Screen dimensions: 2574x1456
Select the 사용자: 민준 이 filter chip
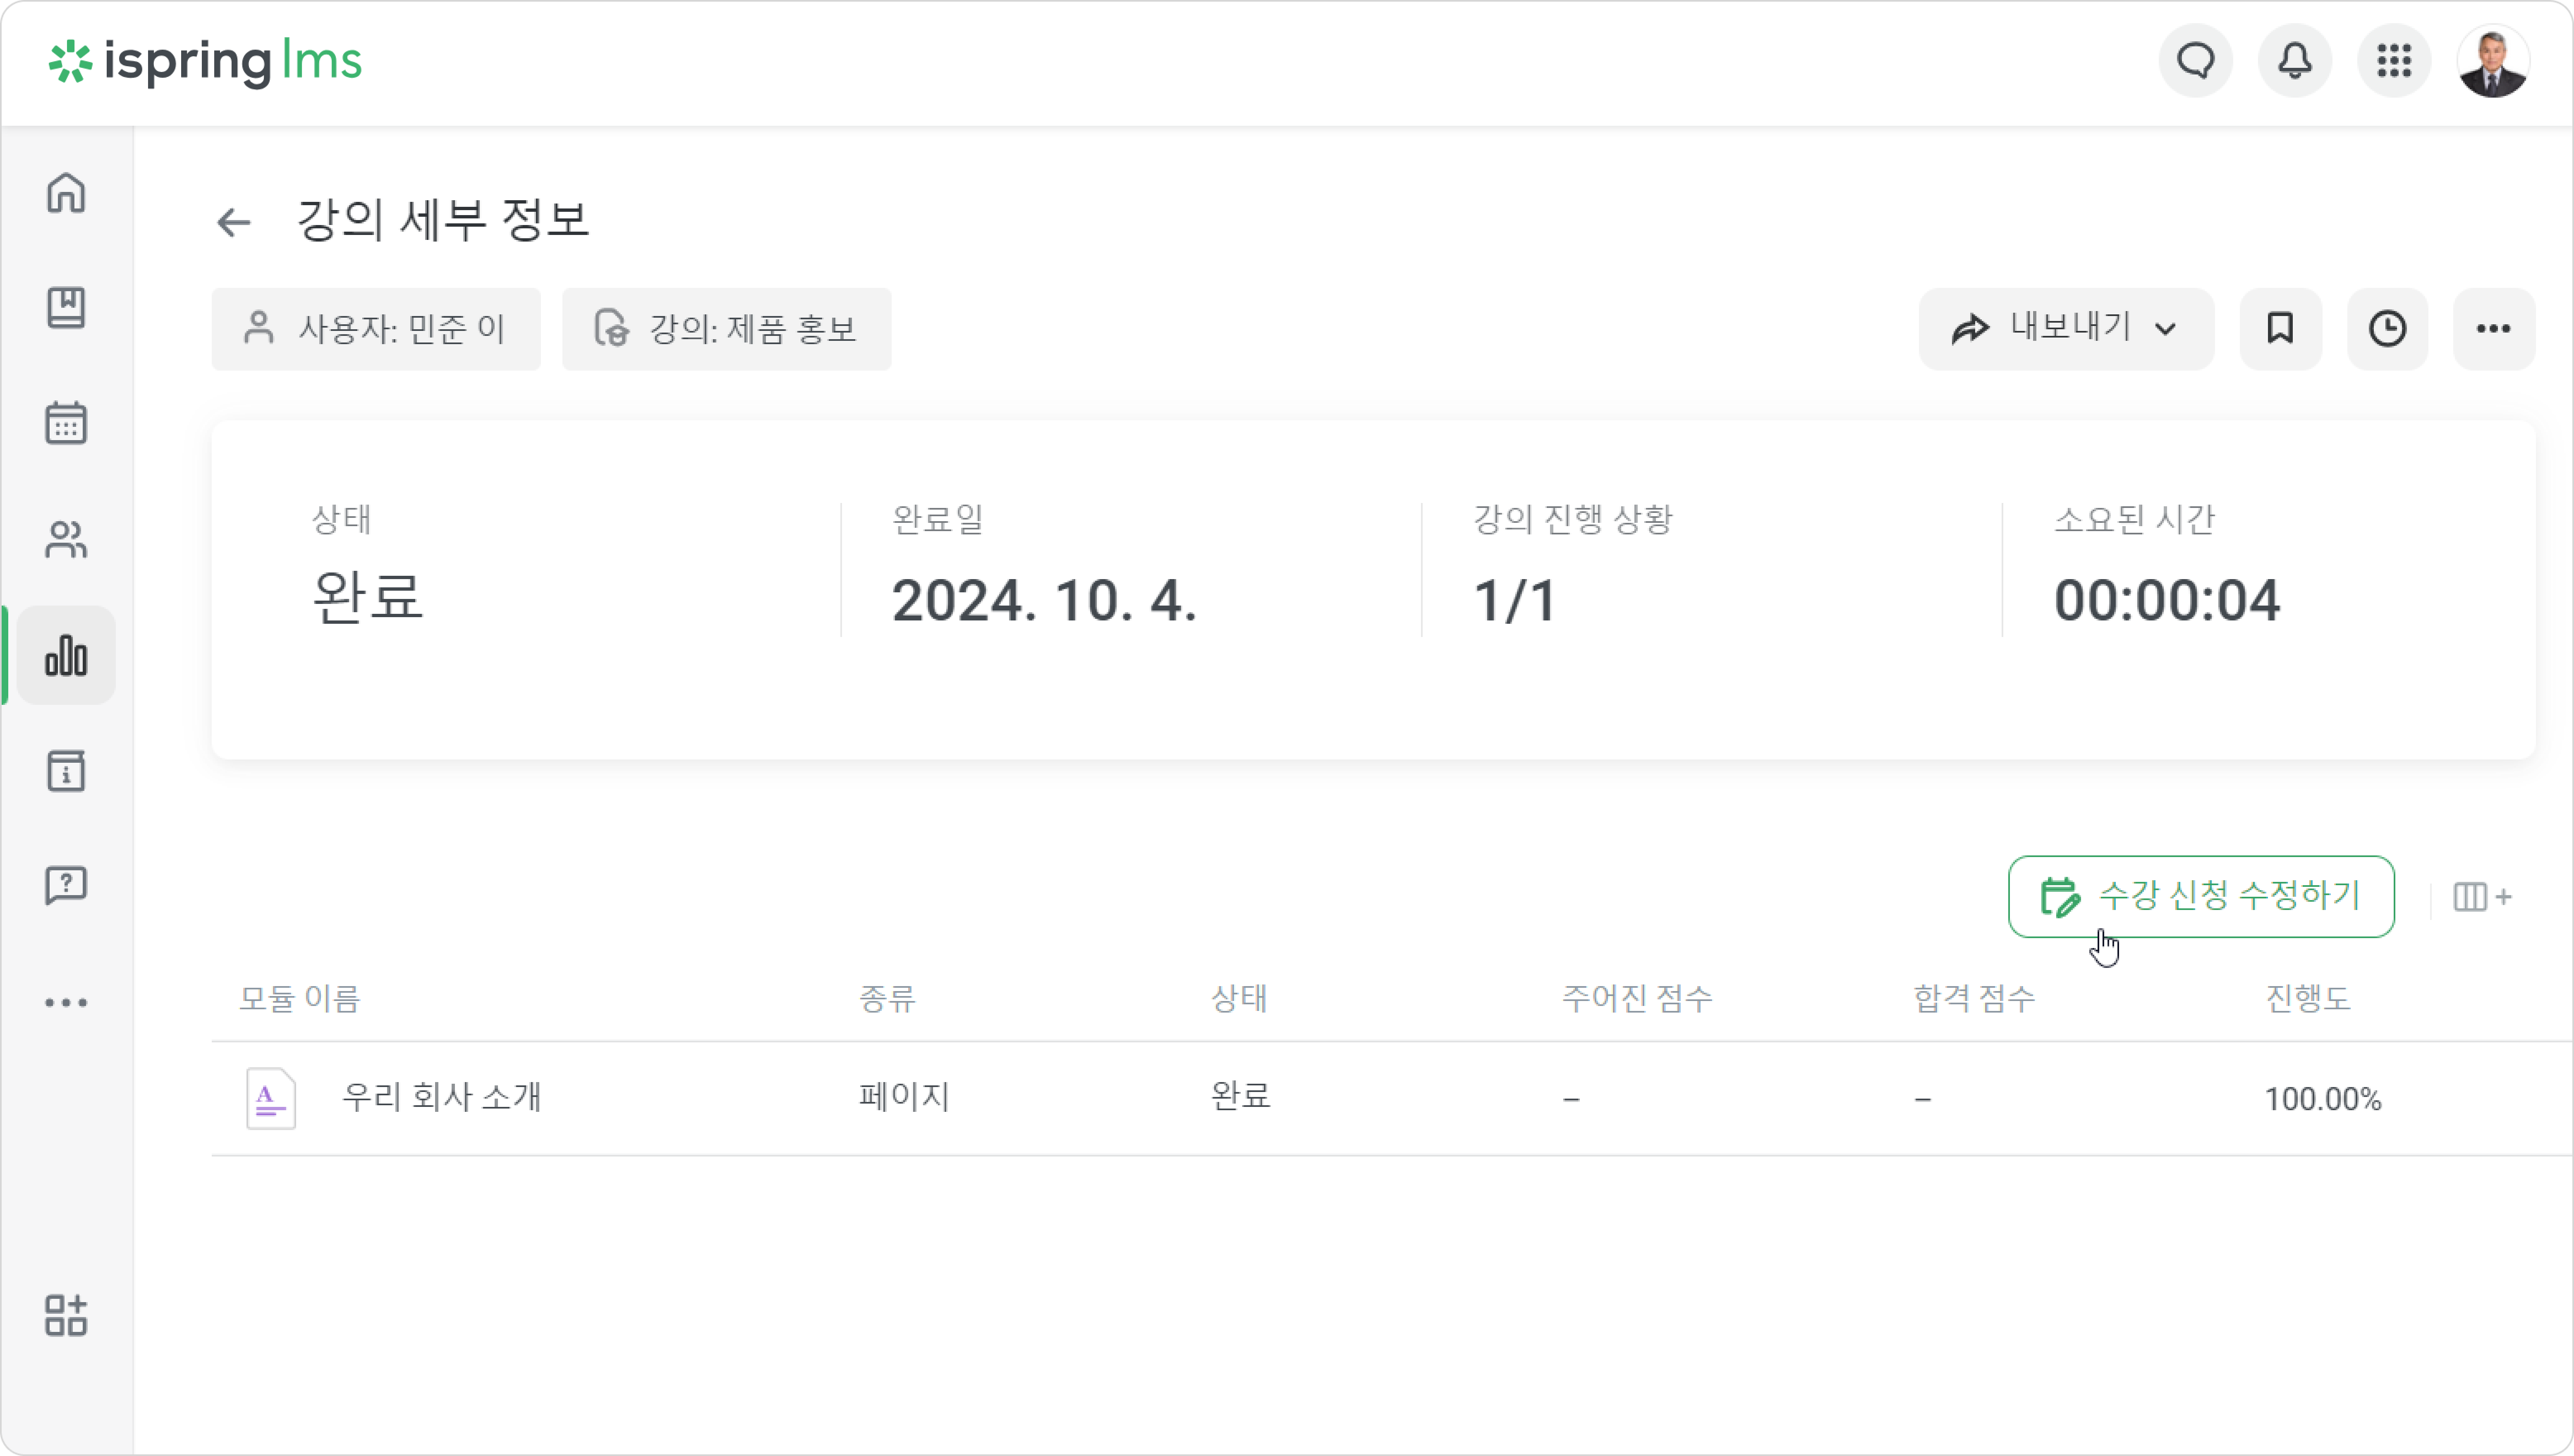[x=376, y=329]
